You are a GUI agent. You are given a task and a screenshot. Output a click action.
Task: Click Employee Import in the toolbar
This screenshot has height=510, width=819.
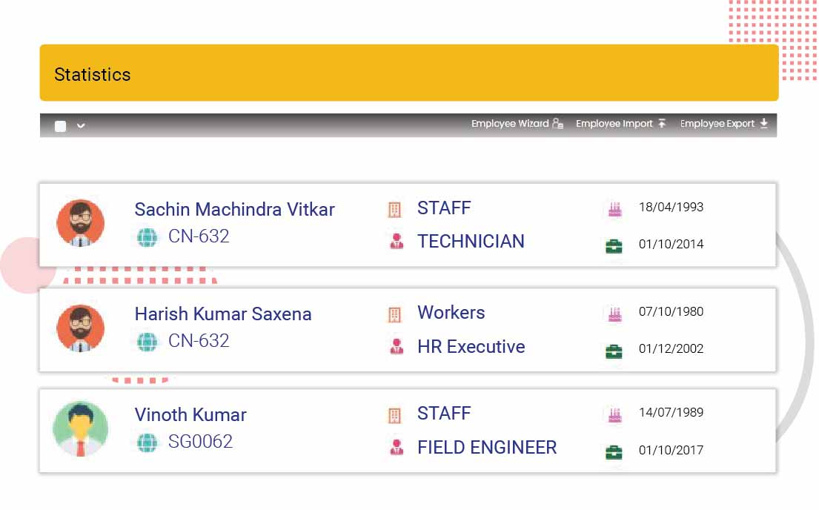pos(614,124)
